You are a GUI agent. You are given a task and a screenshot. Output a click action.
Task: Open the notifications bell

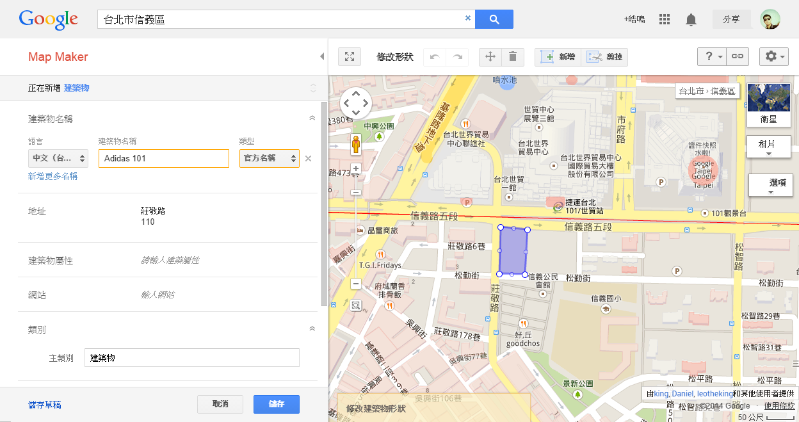(x=691, y=20)
